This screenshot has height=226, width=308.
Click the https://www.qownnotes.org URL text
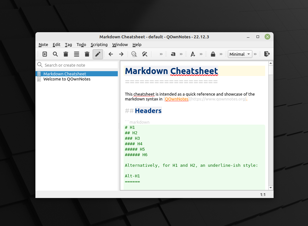218,99
